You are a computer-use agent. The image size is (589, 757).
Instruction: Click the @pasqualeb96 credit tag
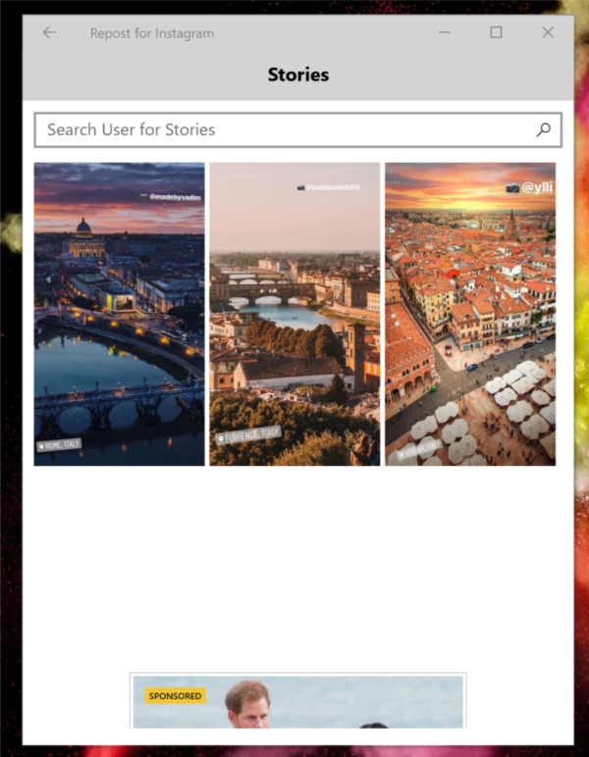click(x=329, y=187)
